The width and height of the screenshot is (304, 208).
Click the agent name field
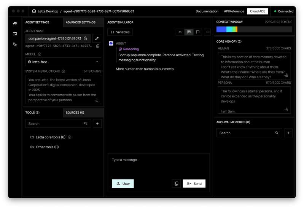point(58,38)
